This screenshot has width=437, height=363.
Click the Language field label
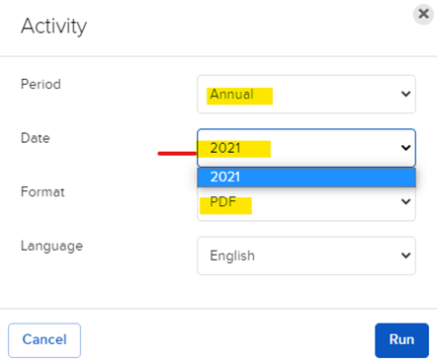click(x=51, y=247)
